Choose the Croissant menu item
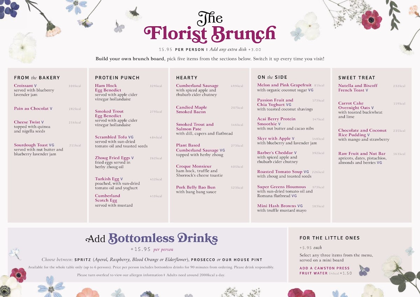The height and width of the screenshot is (297, 420). pos(23,85)
